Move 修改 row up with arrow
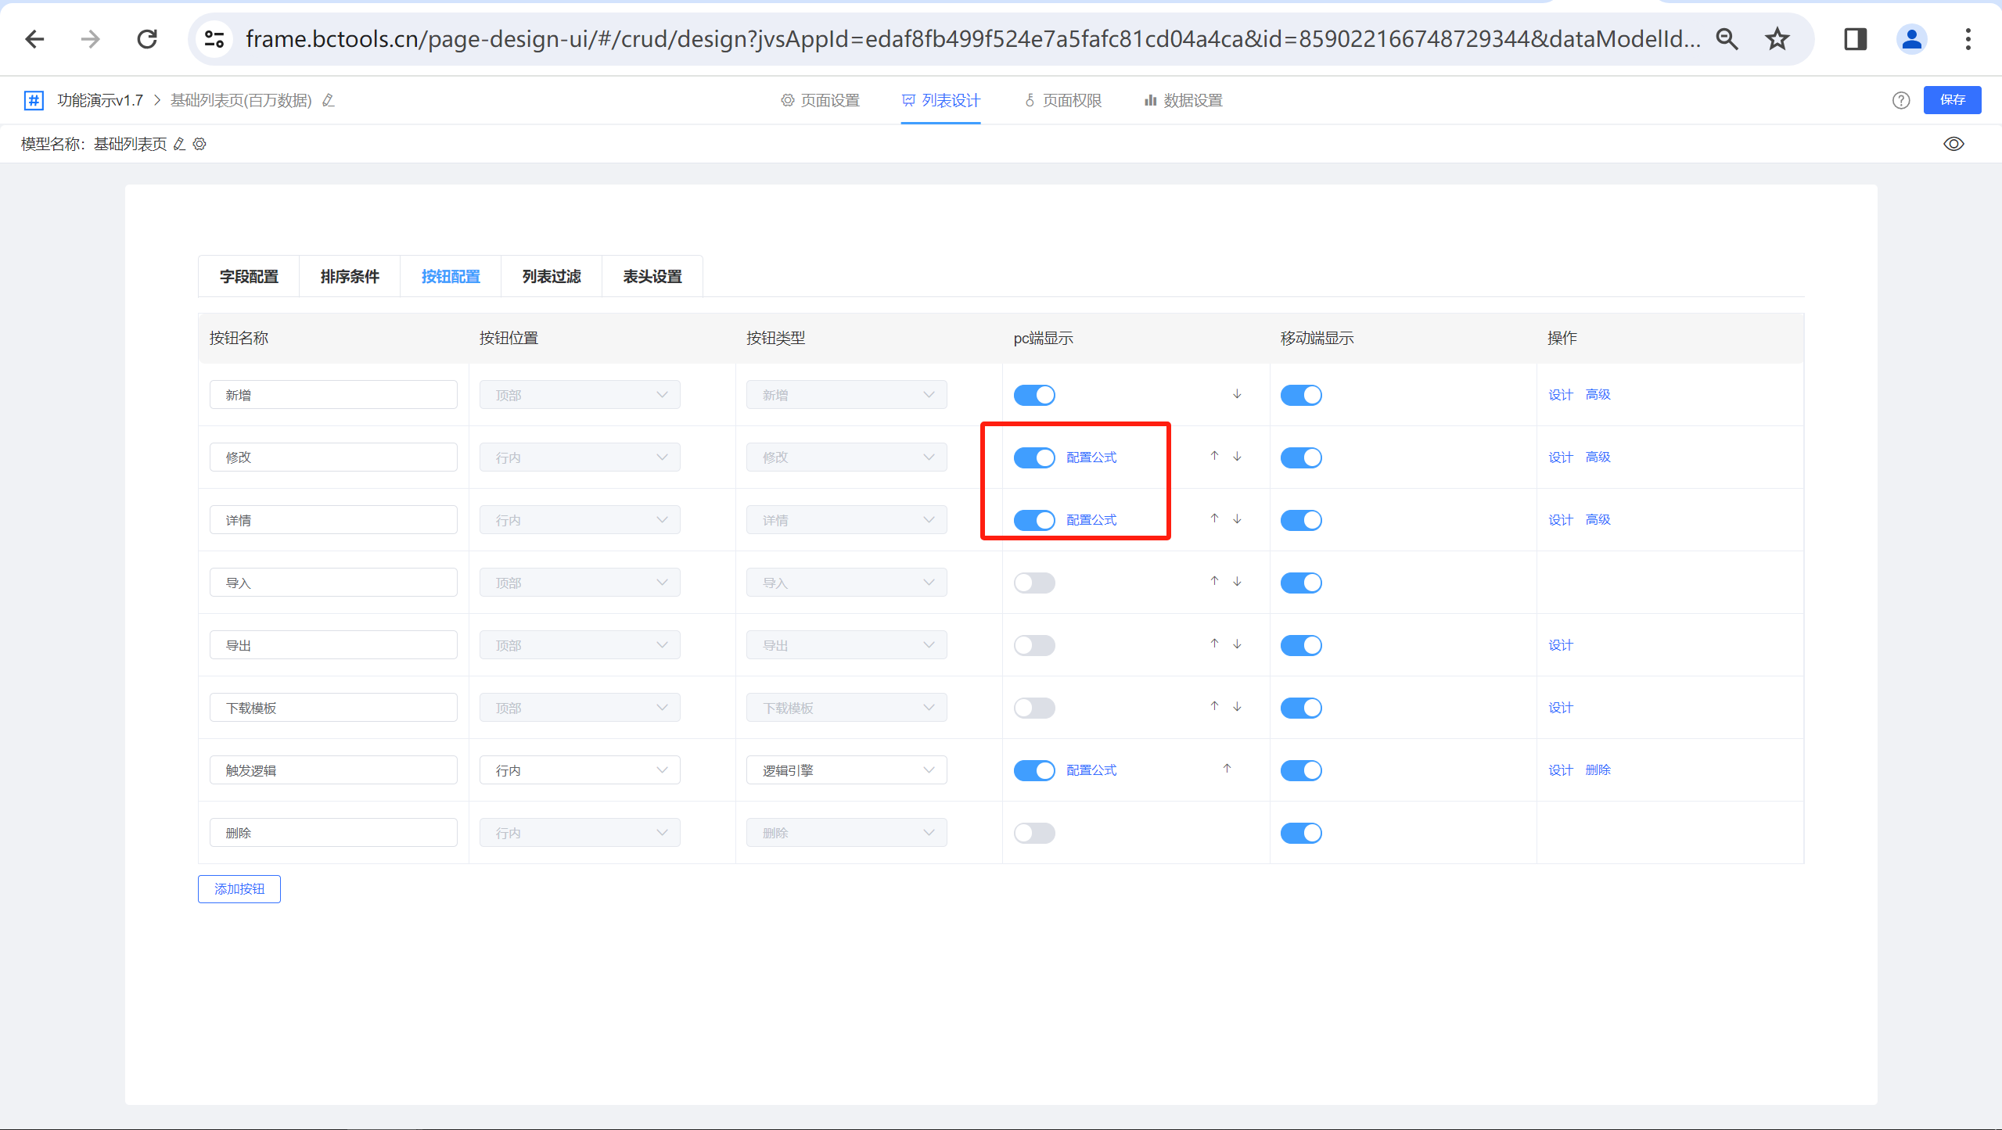This screenshot has width=2002, height=1130. tap(1214, 456)
